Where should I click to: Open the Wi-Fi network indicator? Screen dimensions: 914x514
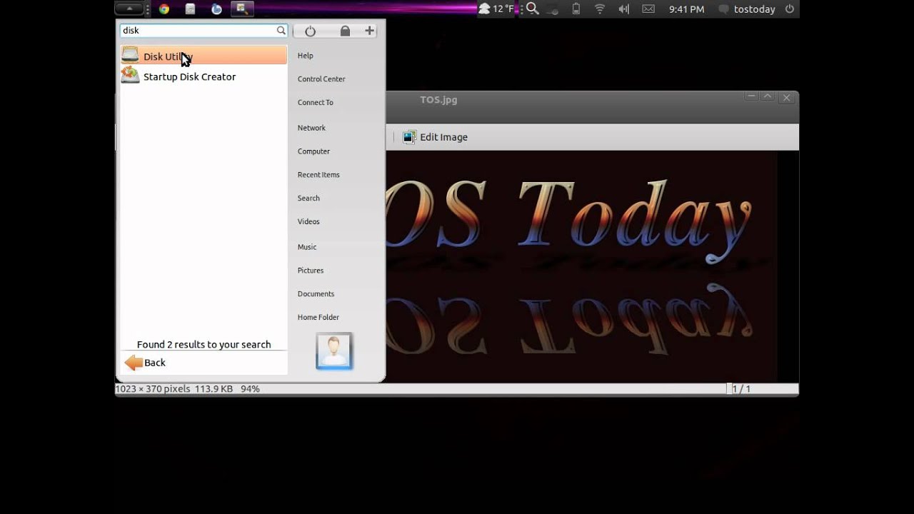600,9
